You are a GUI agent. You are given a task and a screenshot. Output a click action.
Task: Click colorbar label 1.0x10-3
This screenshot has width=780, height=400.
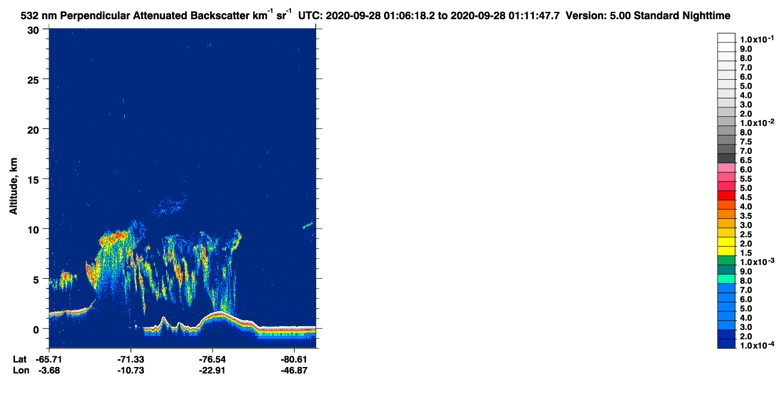(757, 262)
